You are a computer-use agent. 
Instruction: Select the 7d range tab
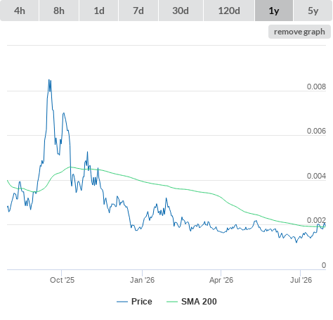(138, 11)
